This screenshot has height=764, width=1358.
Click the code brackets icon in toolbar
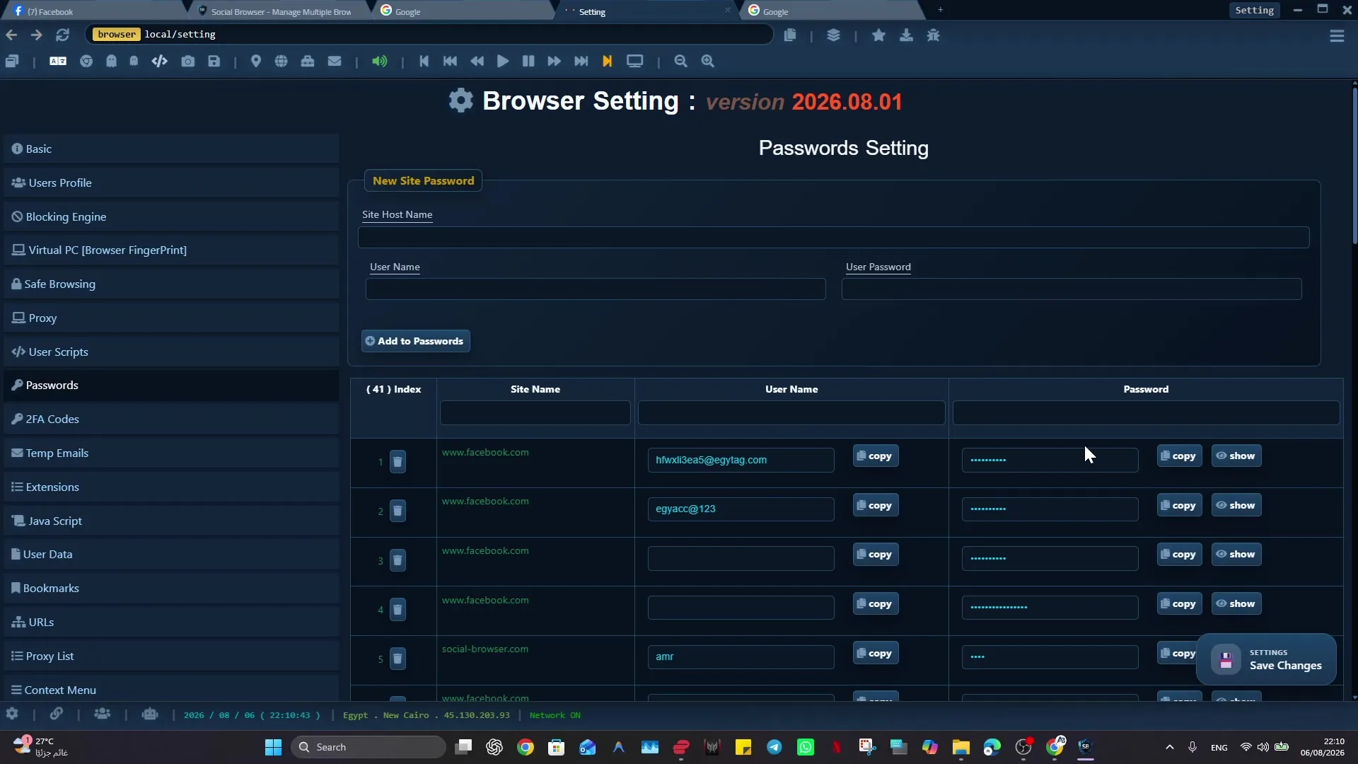tap(159, 61)
